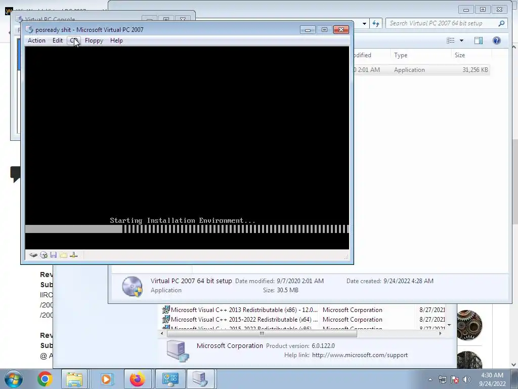Open the Help menu in Virtual PC

[116, 41]
